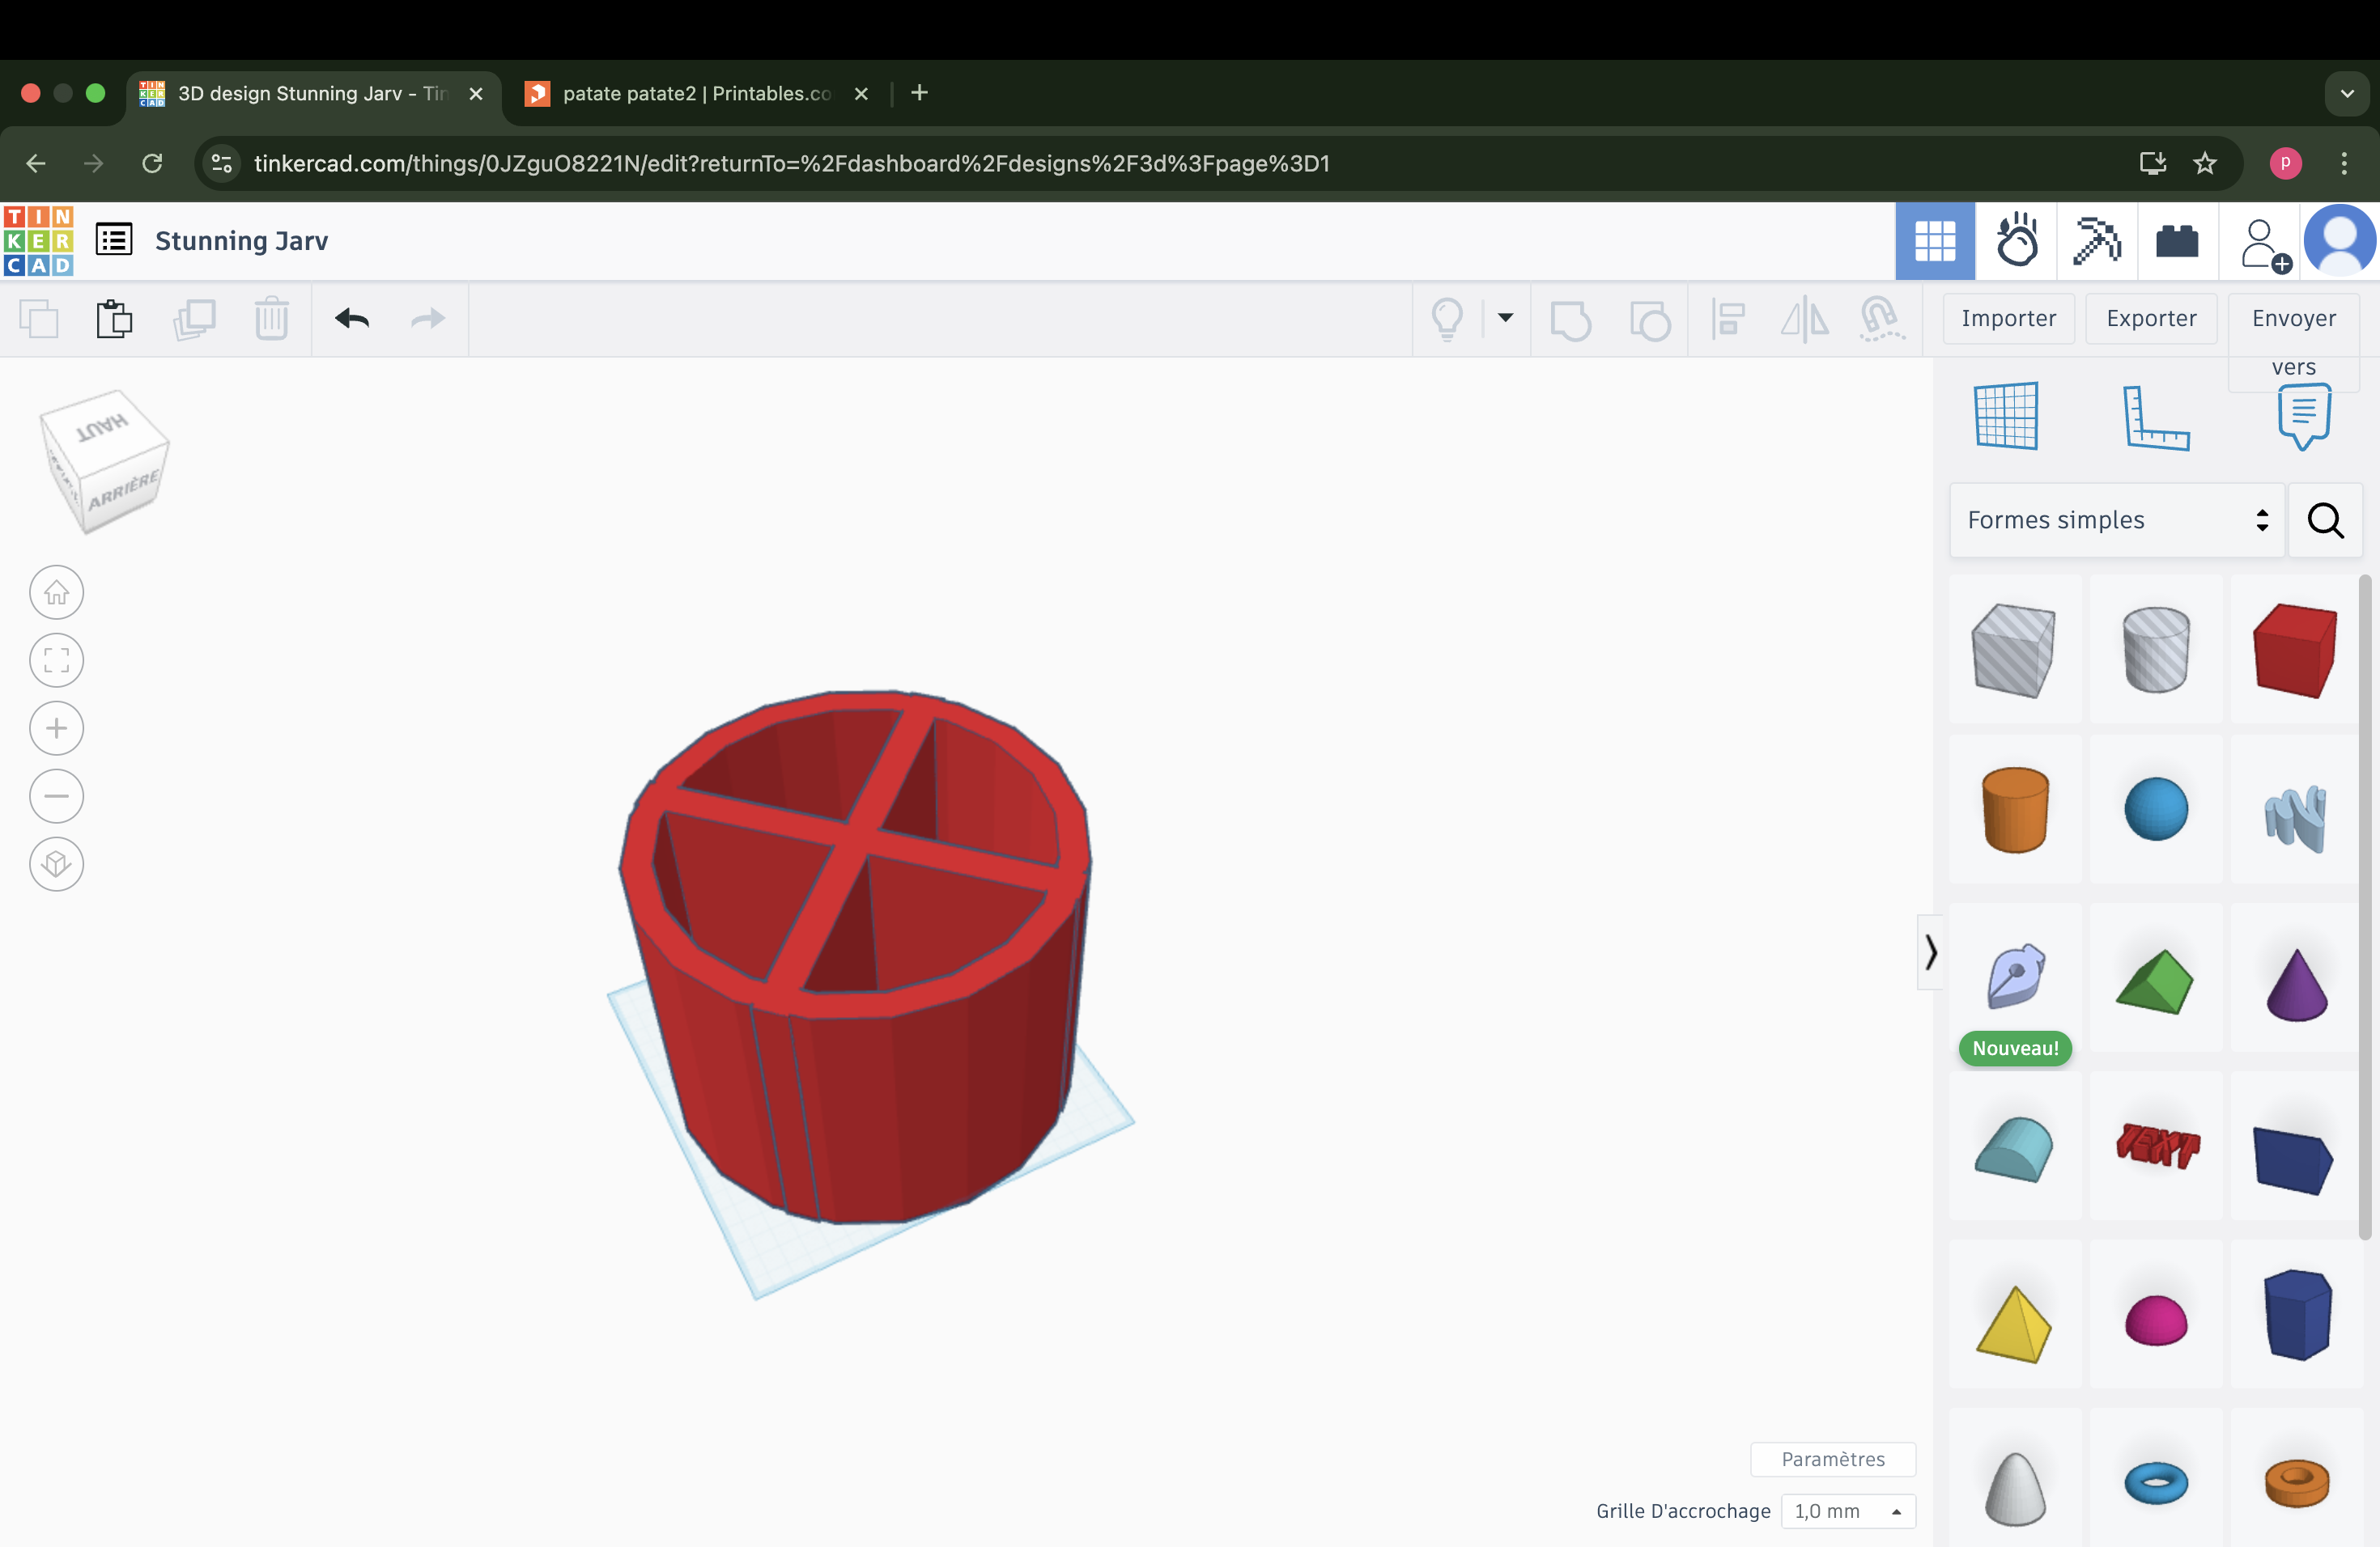Image resolution: width=2380 pixels, height=1547 pixels.
Task: Click the Group shapes icon
Action: 1570,320
